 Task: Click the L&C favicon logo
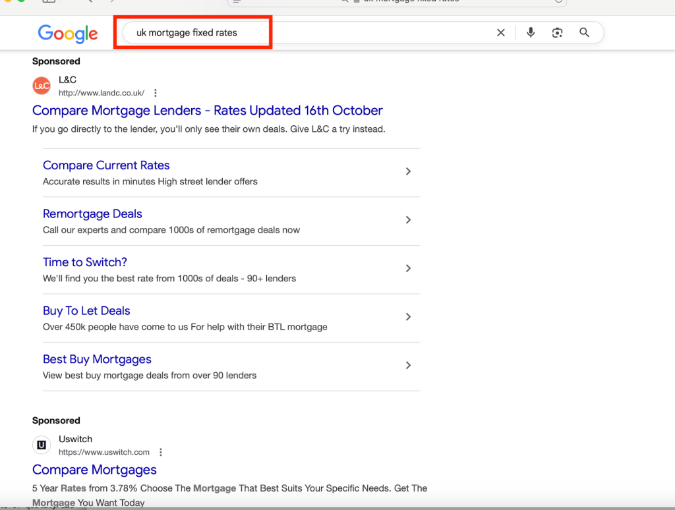point(42,86)
